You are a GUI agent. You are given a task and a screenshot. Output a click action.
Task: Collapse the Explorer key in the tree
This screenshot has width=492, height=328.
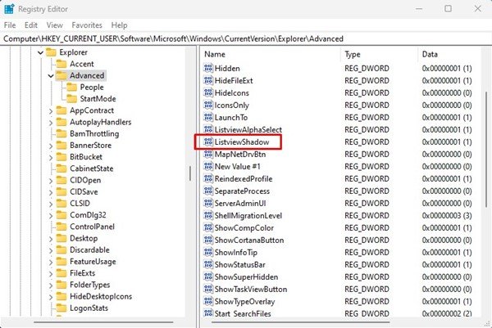pos(40,52)
